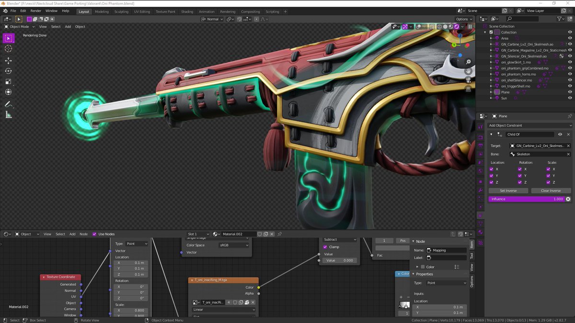Open the Render properties tab
This screenshot has width=575, height=323.
(481, 137)
